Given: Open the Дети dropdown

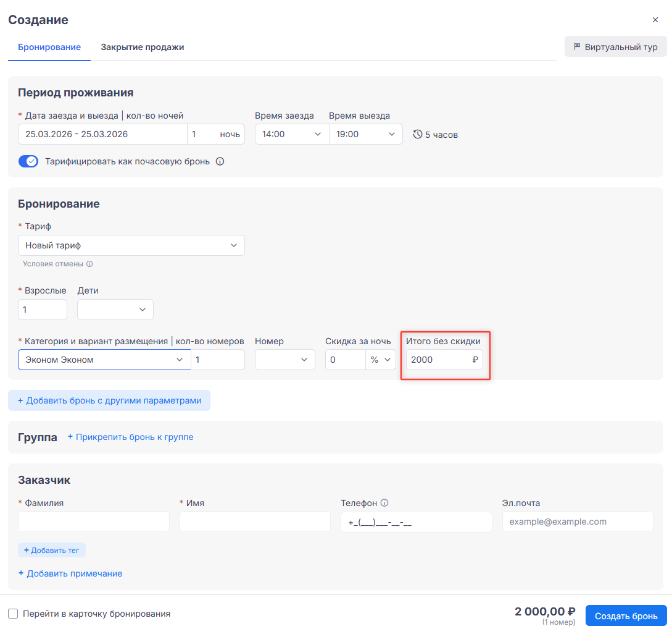Looking at the screenshot, I should (115, 310).
